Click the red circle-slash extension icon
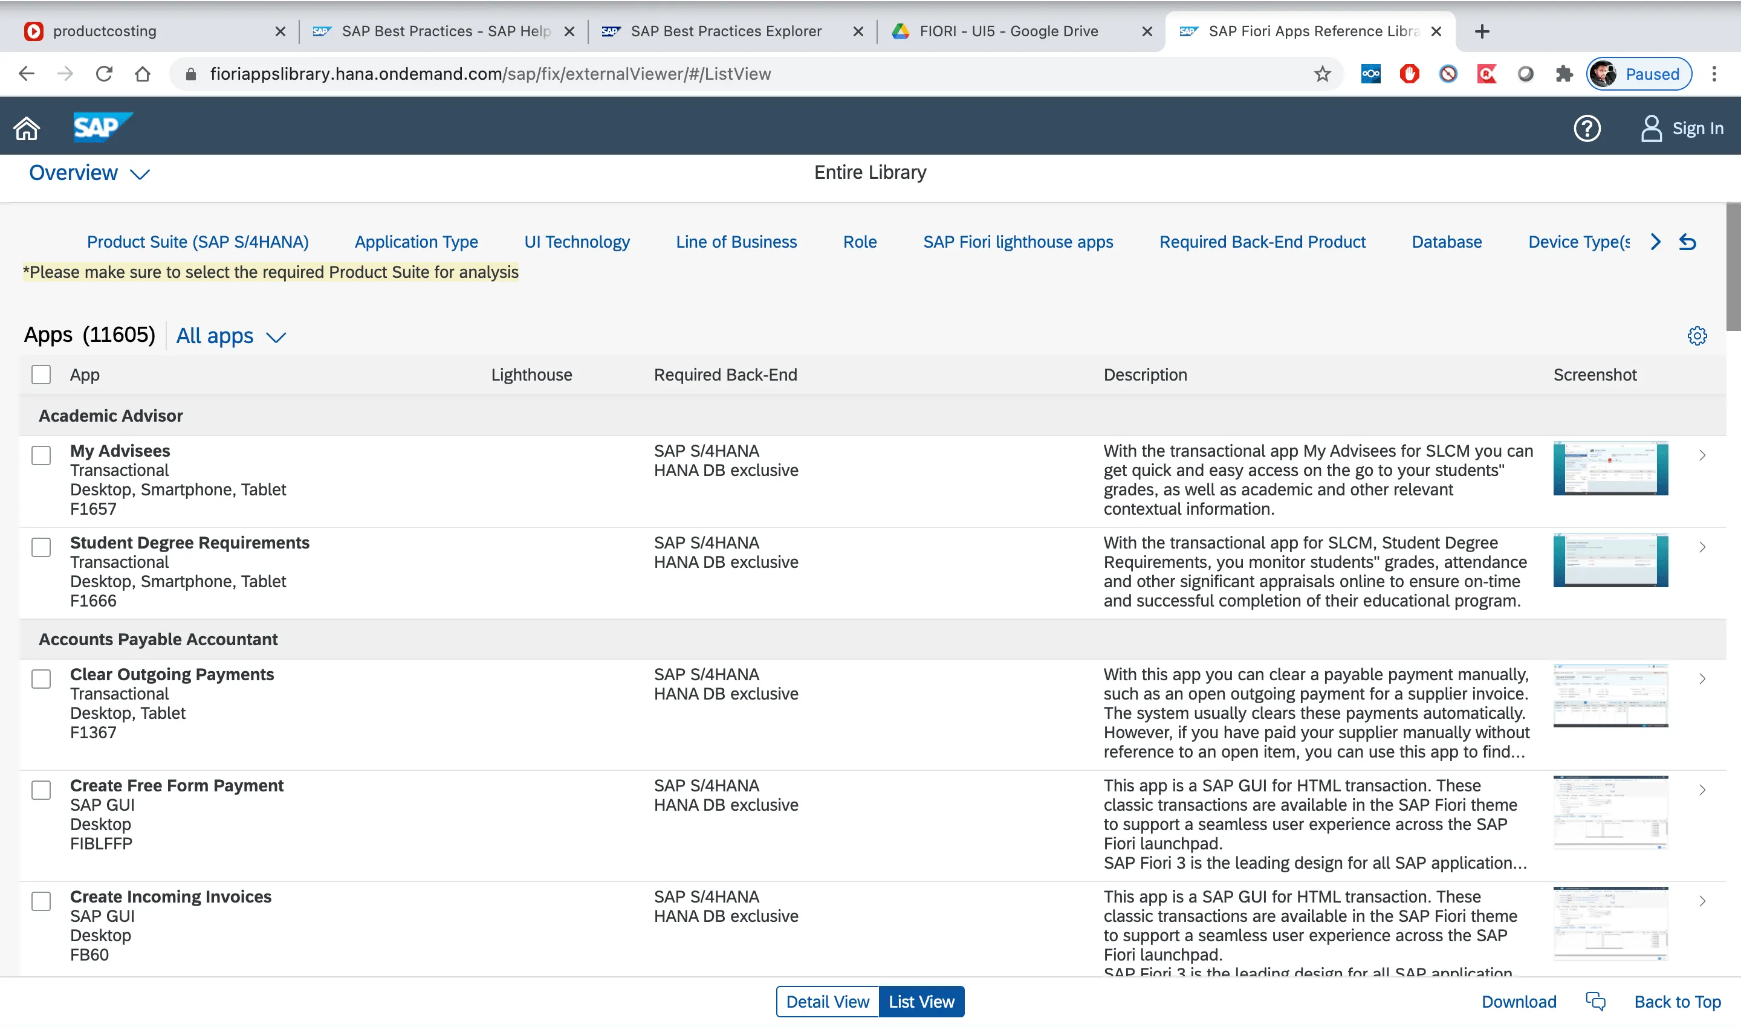1741x1027 pixels. [1448, 73]
